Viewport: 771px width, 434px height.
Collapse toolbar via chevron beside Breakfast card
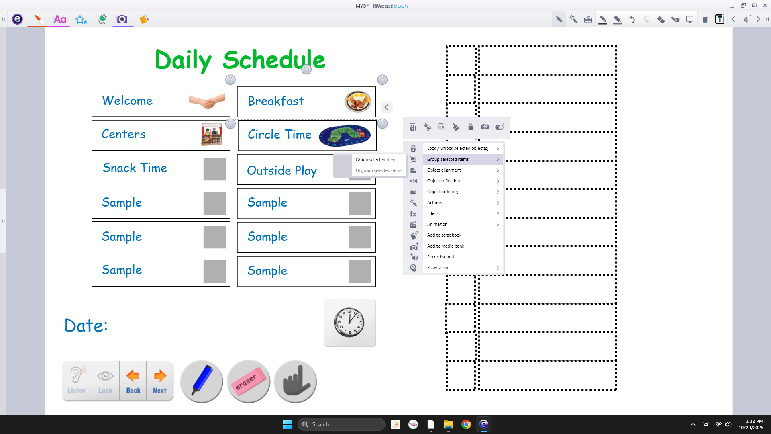coord(386,107)
